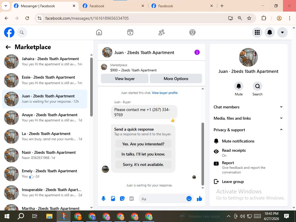Image resolution: width=296 pixels, height=222 pixels.
Task: Click the back arrow beside Marketplace
Action: pyautogui.click(x=8, y=47)
